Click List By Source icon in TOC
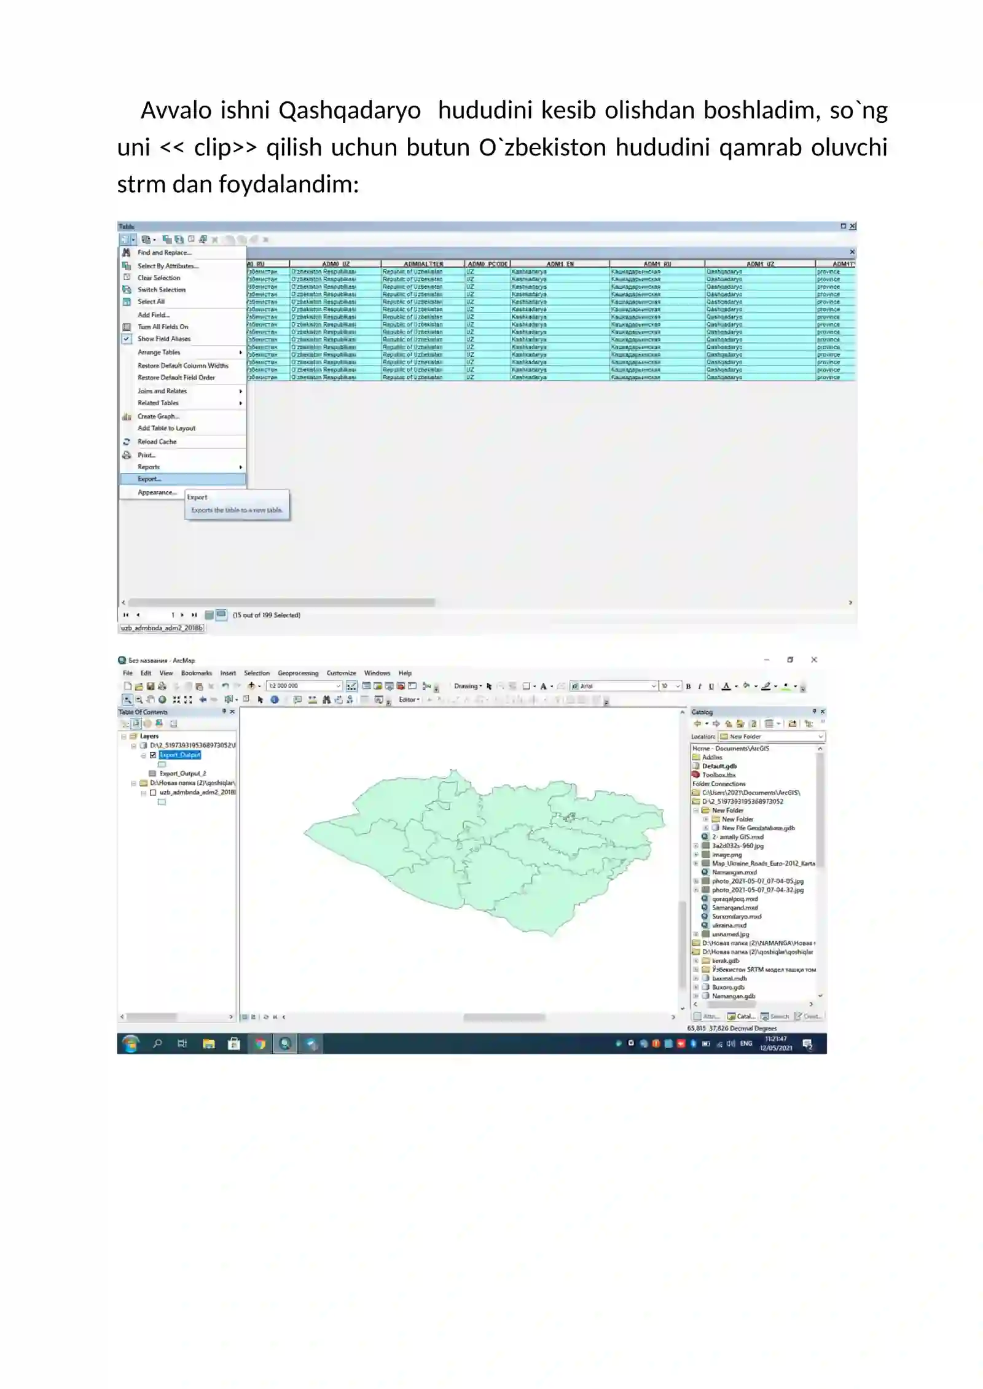983x1389 pixels. 136,723
